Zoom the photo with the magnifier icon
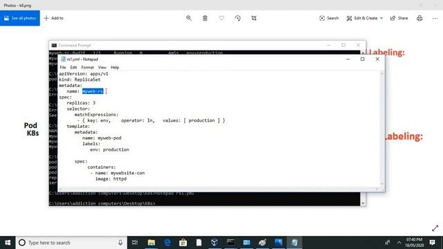Viewport: 443px width, 249px height. 189,18
